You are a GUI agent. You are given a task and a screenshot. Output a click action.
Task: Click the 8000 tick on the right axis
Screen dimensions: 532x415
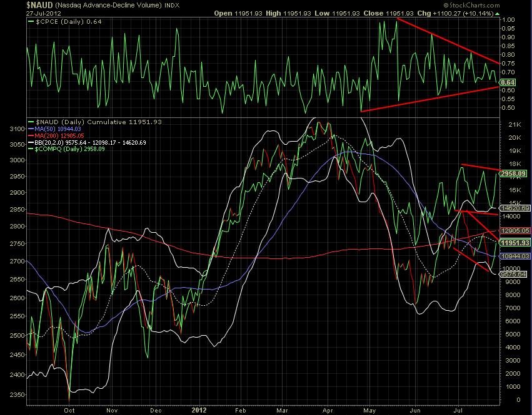click(513, 295)
